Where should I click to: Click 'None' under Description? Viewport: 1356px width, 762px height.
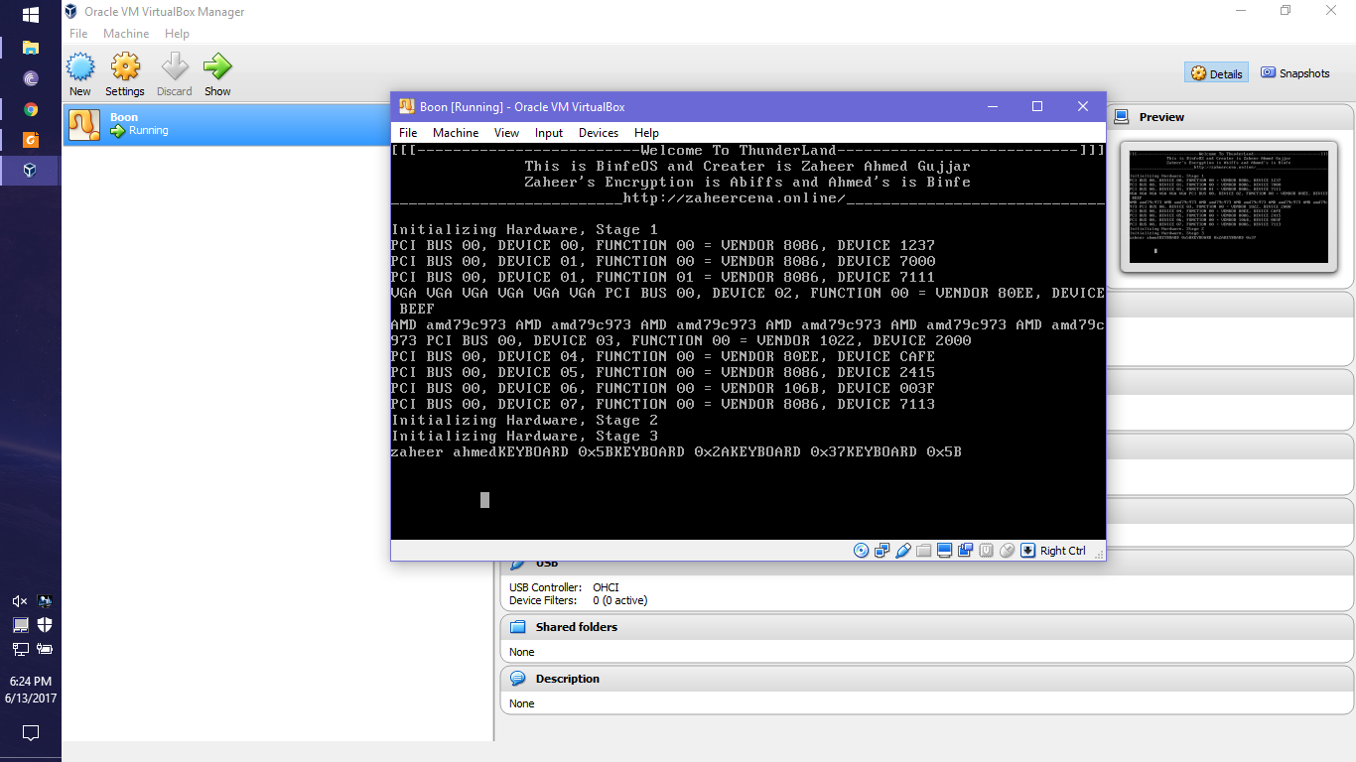click(522, 703)
